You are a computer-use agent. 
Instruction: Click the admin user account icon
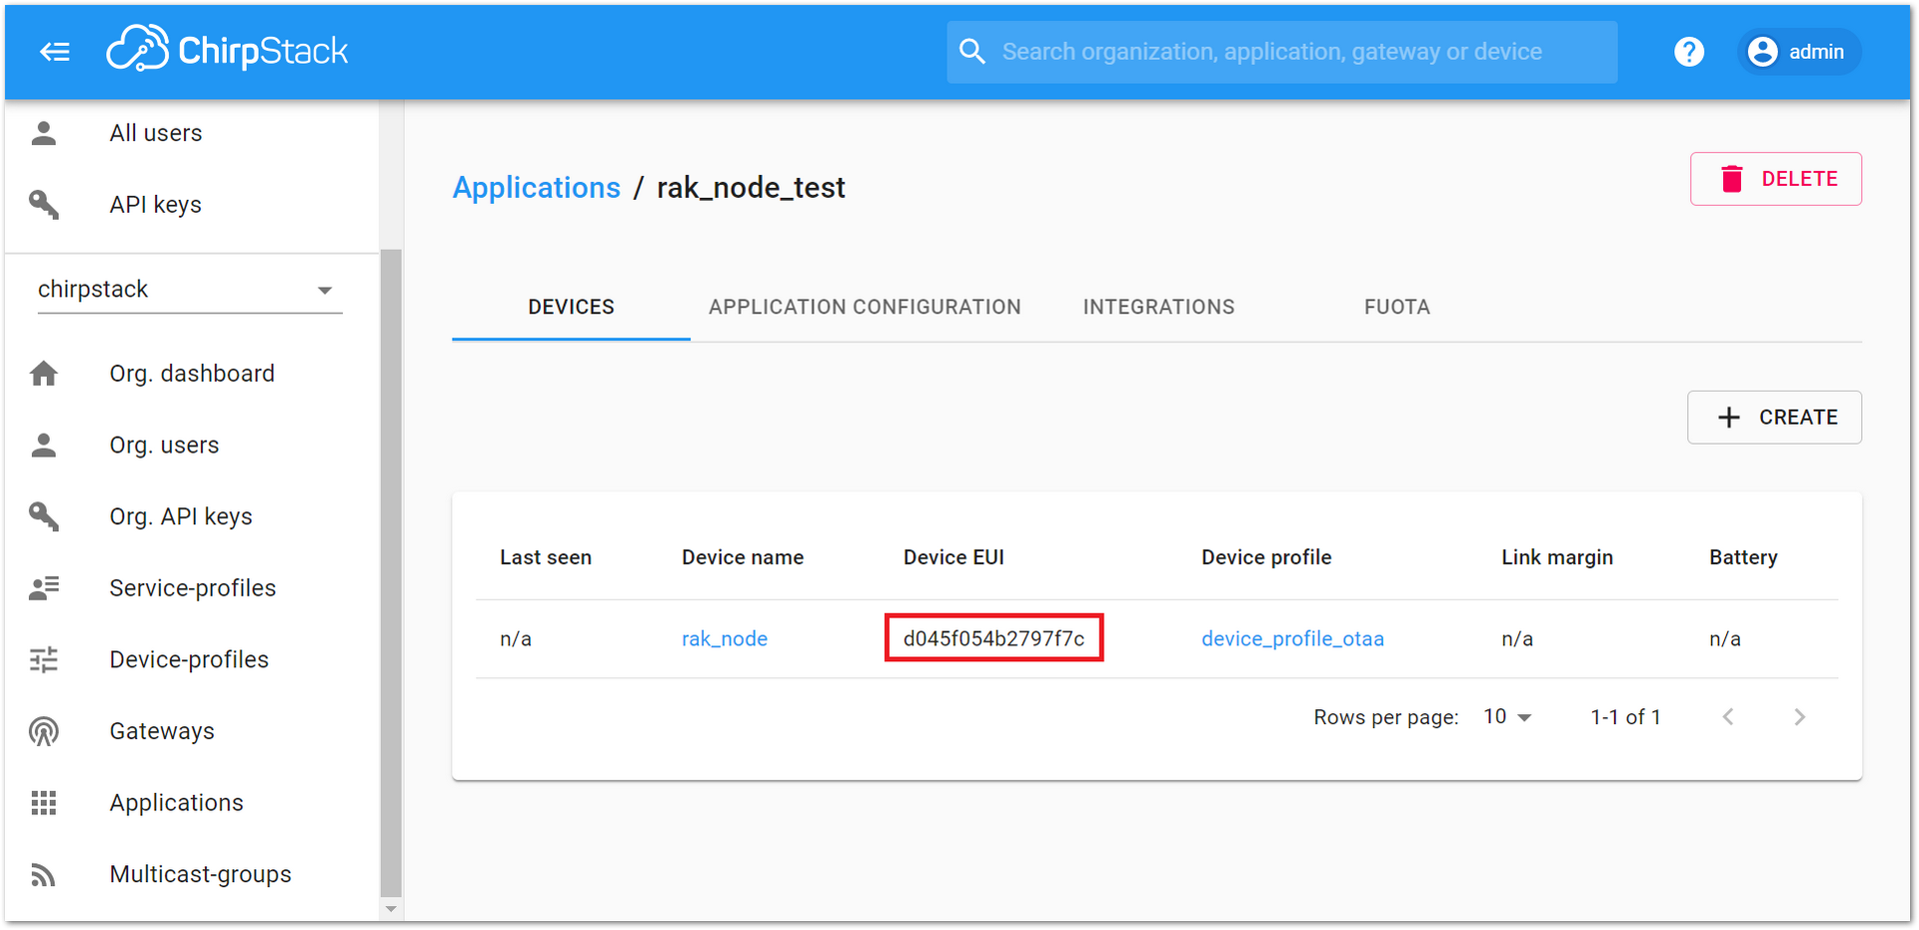(x=1763, y=52)
